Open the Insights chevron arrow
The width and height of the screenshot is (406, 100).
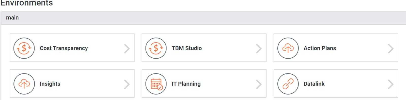tap(127, 84)
